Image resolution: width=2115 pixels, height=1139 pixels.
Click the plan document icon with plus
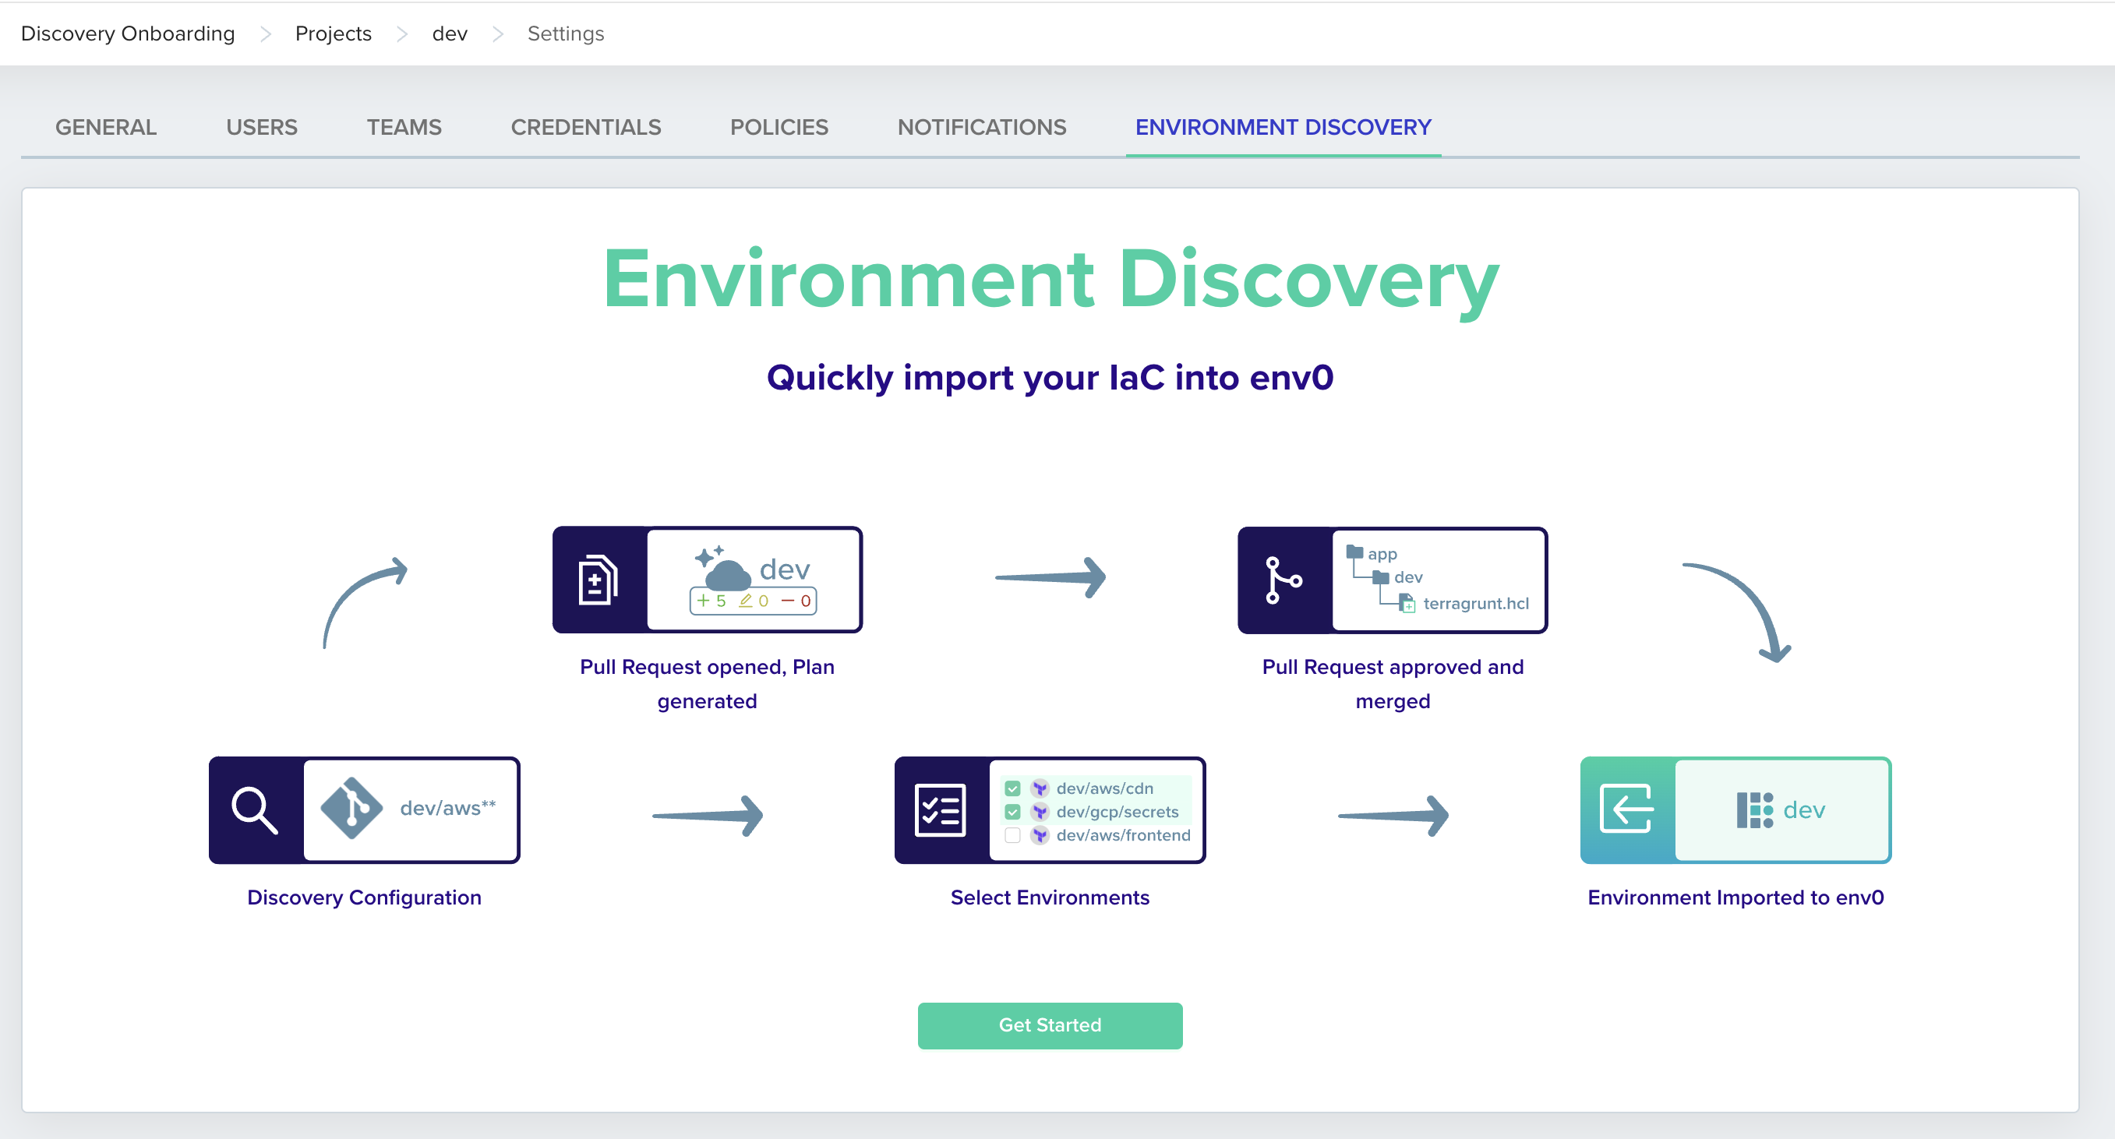598,580
